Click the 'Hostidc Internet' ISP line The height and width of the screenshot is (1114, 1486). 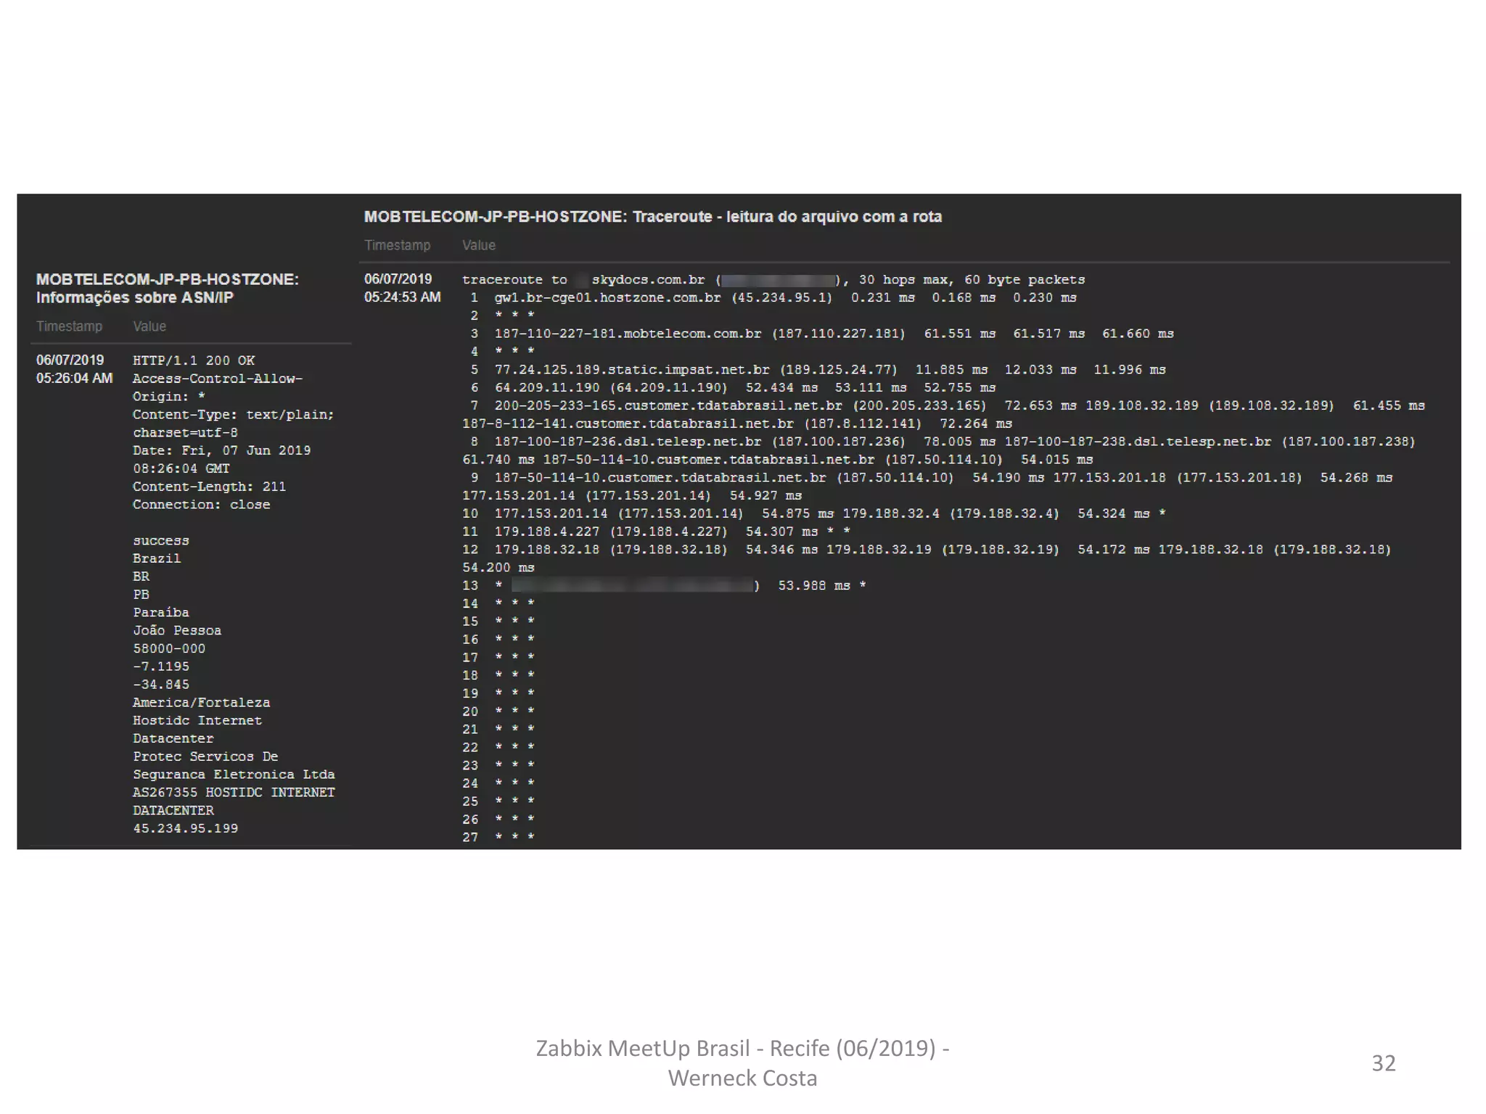click(x=197, y=721)
